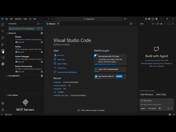This screenshot has width=176, height=132.
Task: Start a new chat with plus icon
Action: coord(153,24)
